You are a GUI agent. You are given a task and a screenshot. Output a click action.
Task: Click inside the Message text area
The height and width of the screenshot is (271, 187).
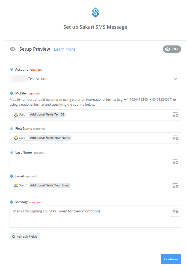pos(90,217)
